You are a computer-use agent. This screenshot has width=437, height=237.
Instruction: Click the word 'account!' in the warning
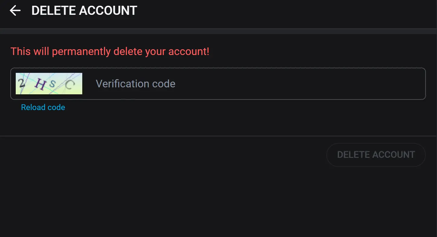(189, 51)
